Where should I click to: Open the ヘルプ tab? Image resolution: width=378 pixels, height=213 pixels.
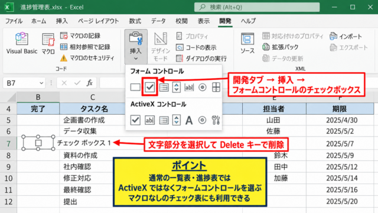[x=248, y=21]
